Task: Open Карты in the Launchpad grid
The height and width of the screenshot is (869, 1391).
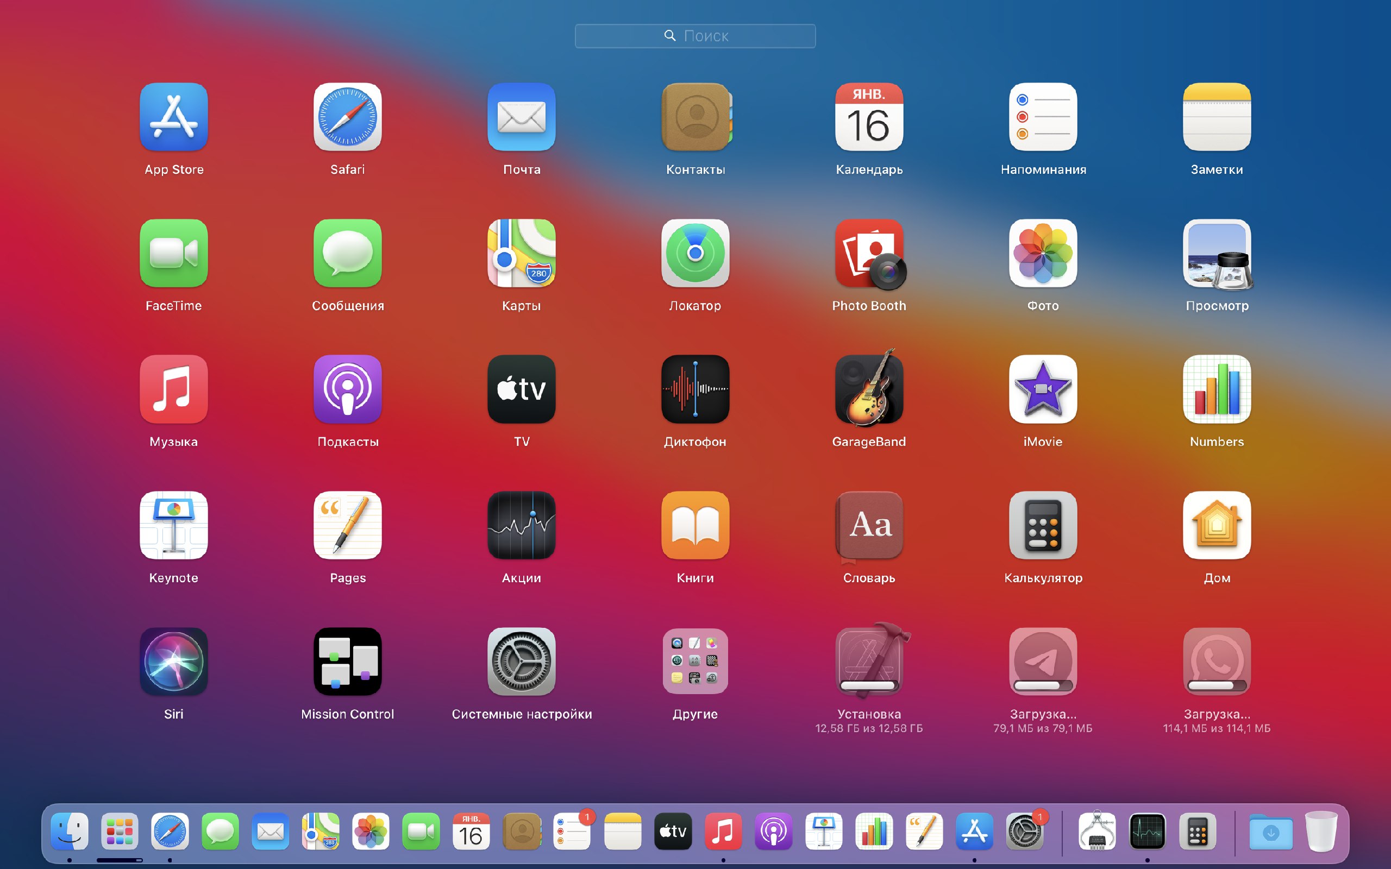Action: (x=521, y=254)
